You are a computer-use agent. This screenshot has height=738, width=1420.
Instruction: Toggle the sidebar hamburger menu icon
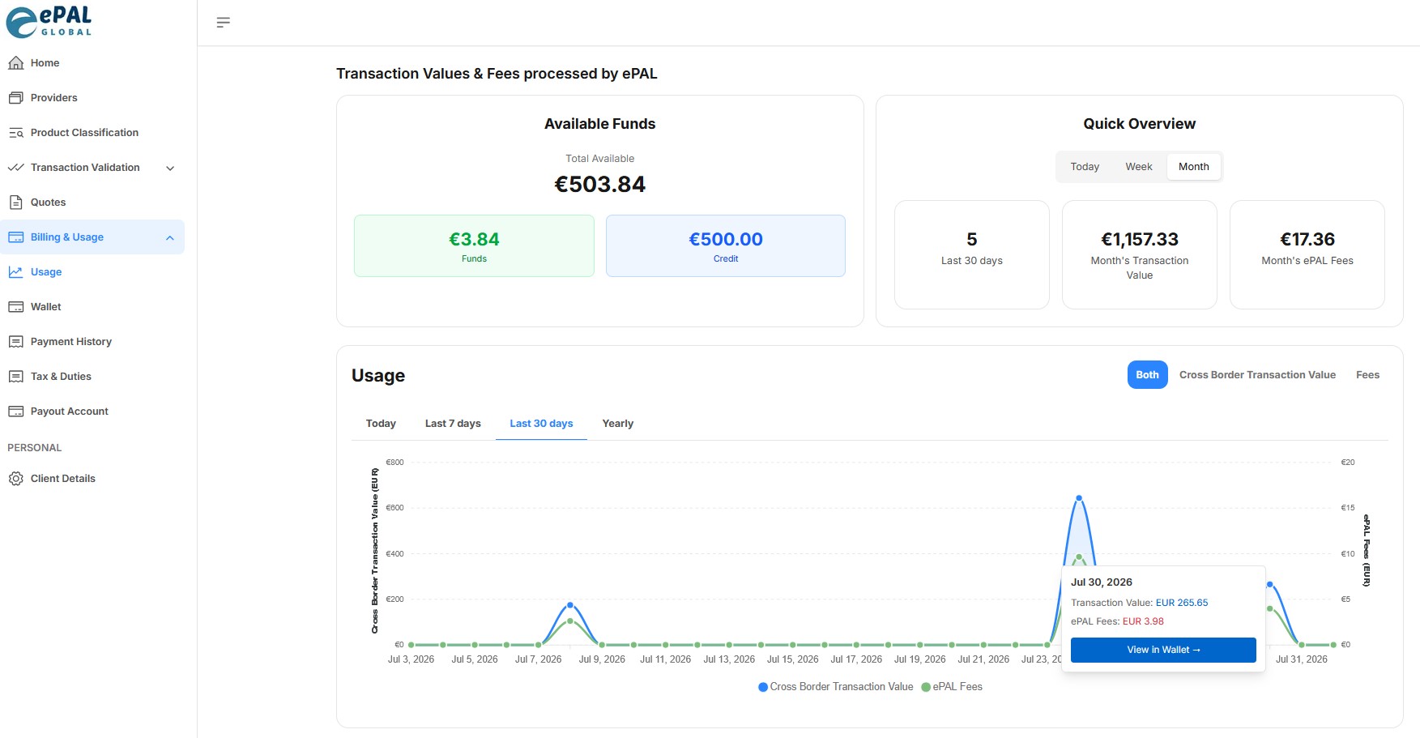224,23
